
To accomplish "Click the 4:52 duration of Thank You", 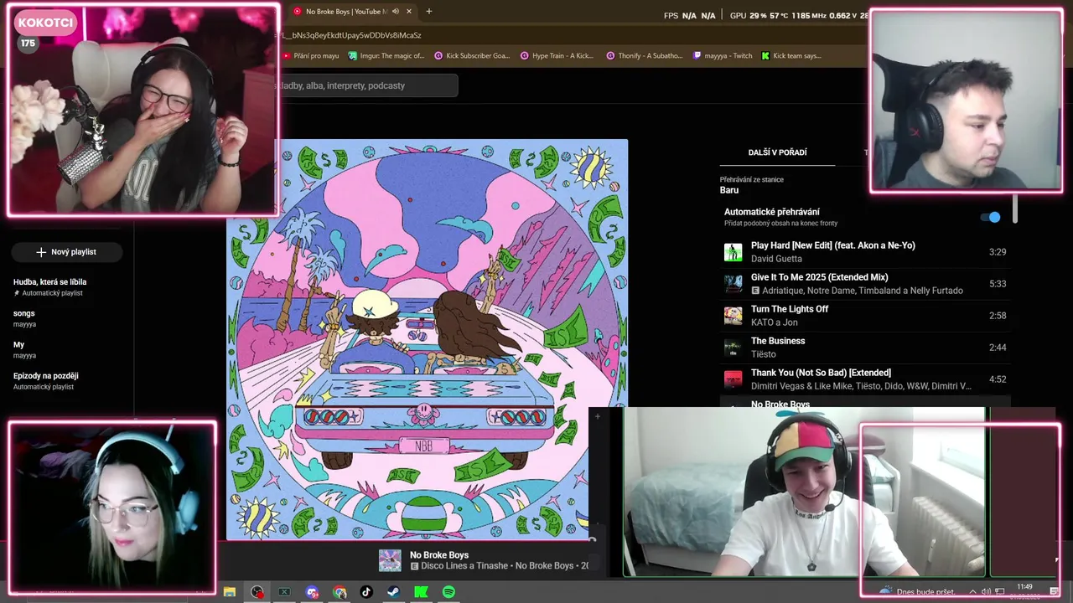I will (x=997, y=379).
